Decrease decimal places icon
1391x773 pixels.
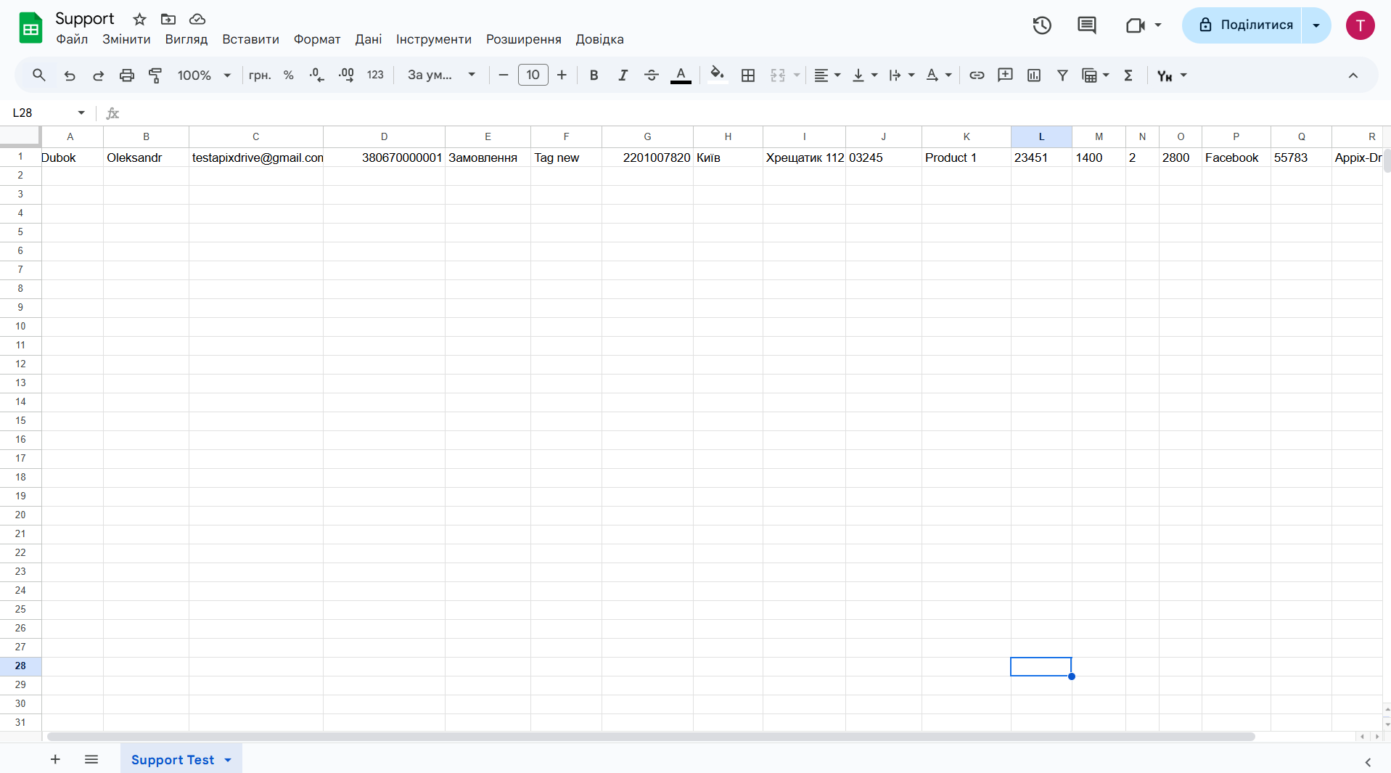click(317, 75)
